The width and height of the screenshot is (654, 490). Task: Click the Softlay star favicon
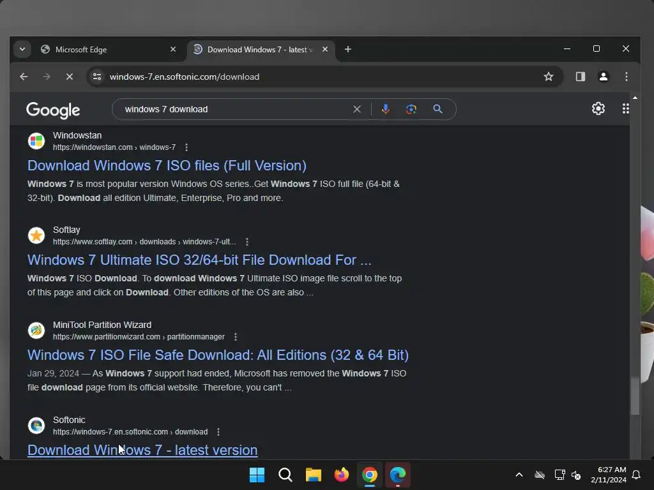[x=36, y=235]
